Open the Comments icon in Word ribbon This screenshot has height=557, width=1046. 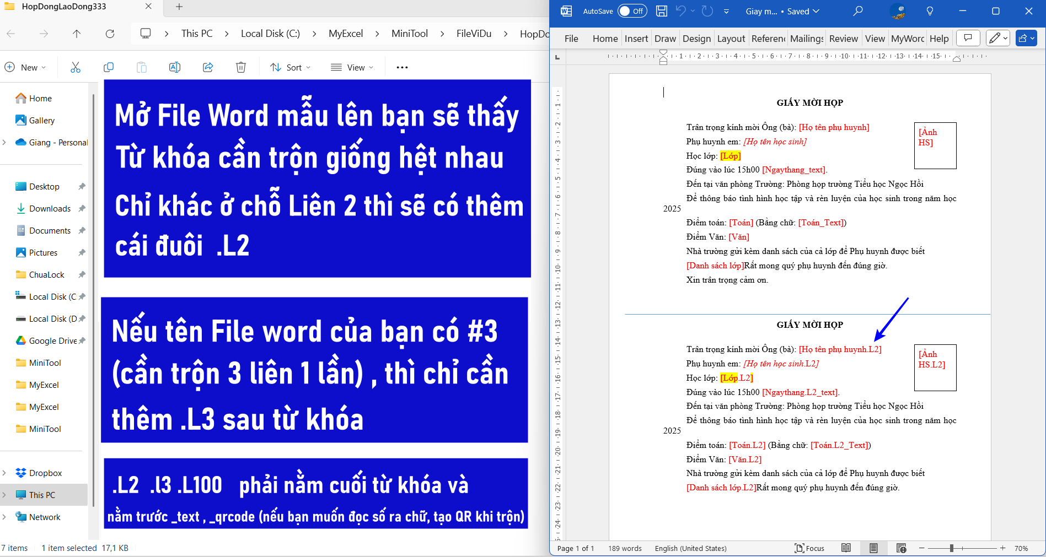(968, 38)
